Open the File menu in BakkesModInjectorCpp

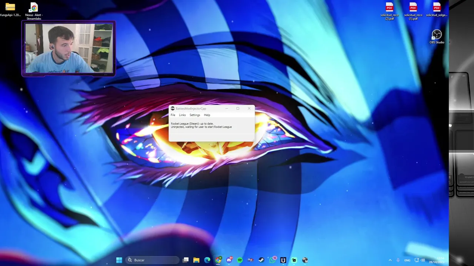[x=173, y=115]
